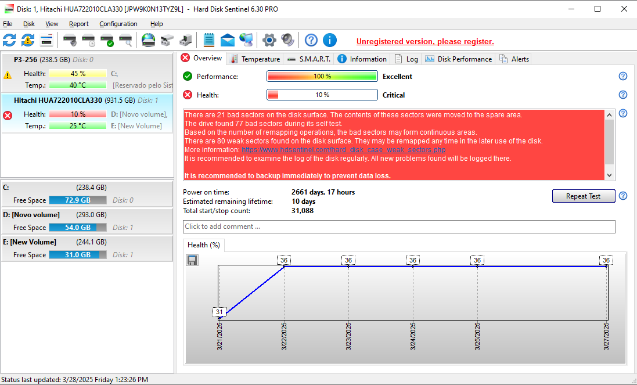The width and height of the screenshot is (637, 385).
Task: Click the 31 data point label on 3/21/2025
Action: point(219,312)
